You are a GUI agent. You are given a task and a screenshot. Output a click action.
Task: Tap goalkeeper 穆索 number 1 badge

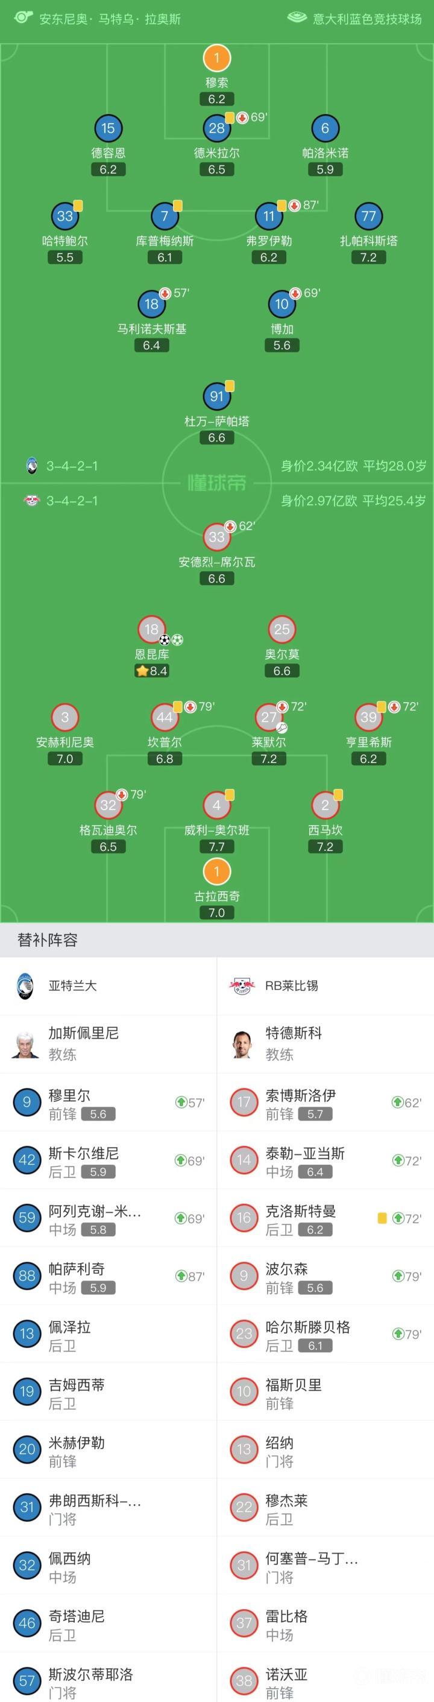216,57
